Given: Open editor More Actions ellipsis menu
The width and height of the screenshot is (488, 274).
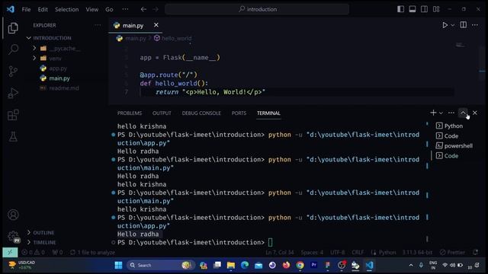Looking at the screenshot, I should tap(474, 25).
